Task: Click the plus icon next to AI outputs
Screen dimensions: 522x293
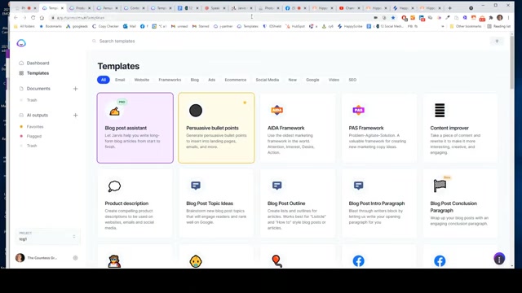Action: 76,116
